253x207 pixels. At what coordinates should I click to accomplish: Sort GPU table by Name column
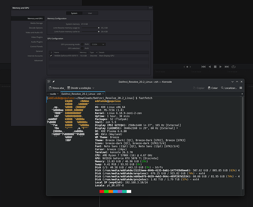click(66, 53)
